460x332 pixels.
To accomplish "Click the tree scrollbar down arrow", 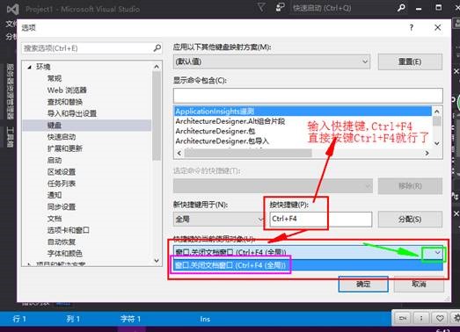I will point(157,260).
